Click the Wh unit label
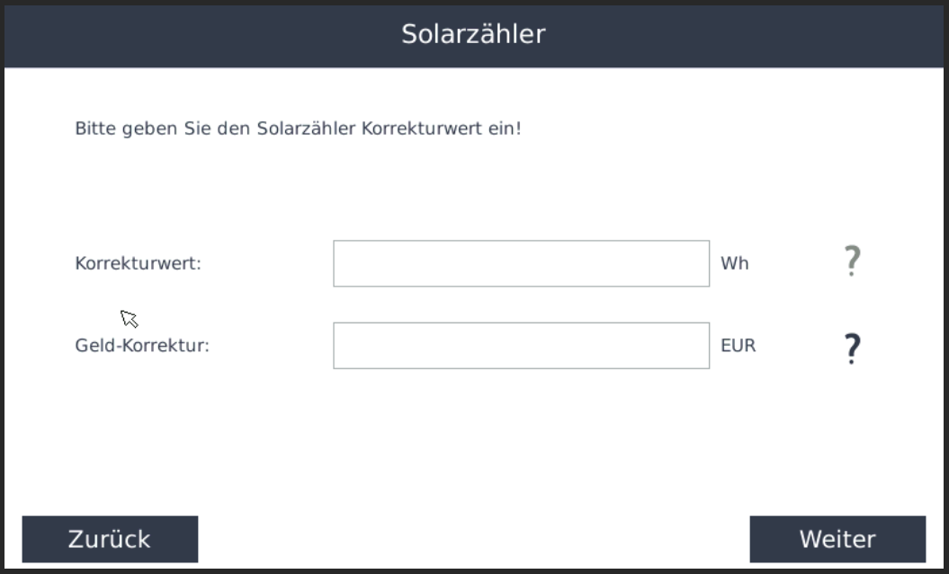This screenshot has height=574, width=949. (735, 263)
